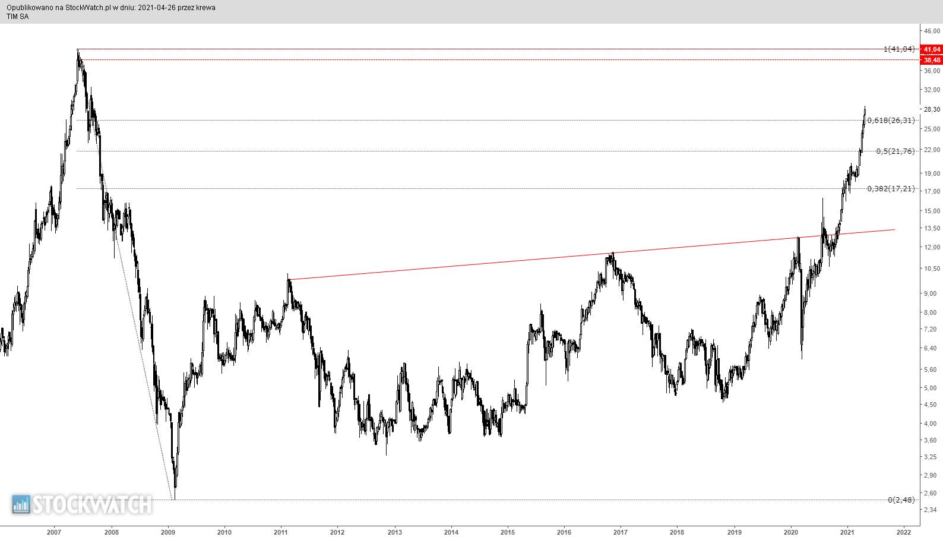The width and height of the screenshot is (943, 537).
Task: Click the 22,00 price axis value
Action: (x=932, y=150)
